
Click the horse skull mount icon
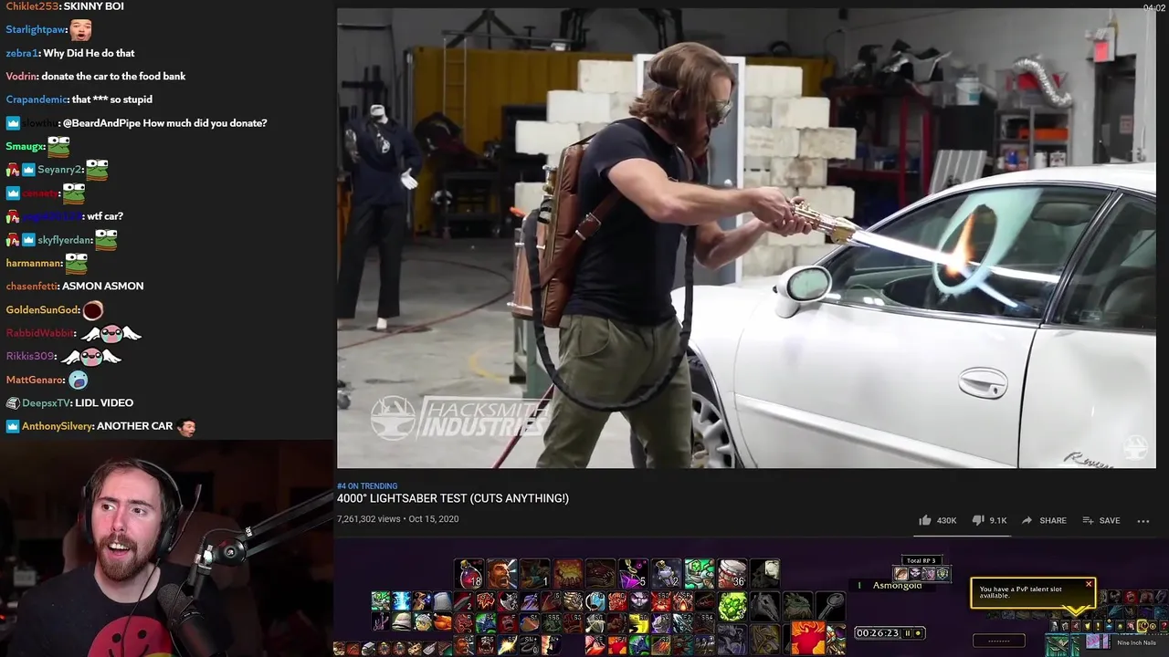tap(765, 607)
